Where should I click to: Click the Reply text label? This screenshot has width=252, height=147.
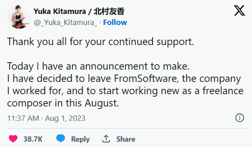click(x=80, y=139)
